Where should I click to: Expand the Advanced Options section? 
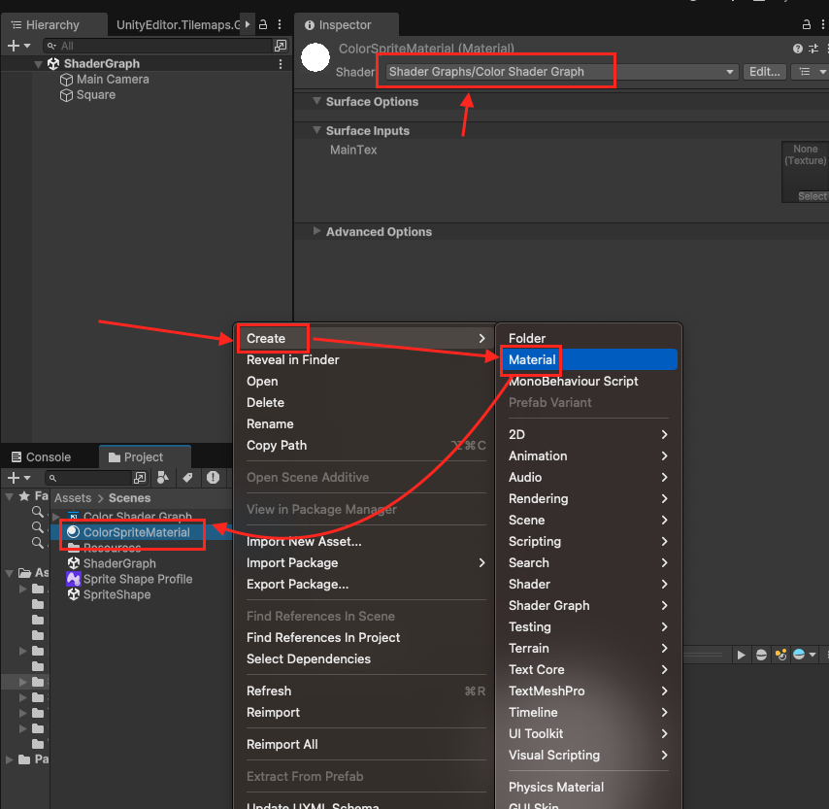pos(316,231)
